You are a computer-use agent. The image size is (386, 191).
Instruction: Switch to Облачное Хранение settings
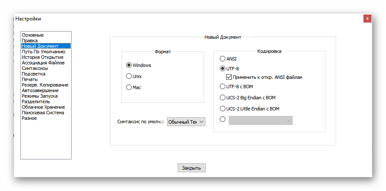(x=43, y=107)
